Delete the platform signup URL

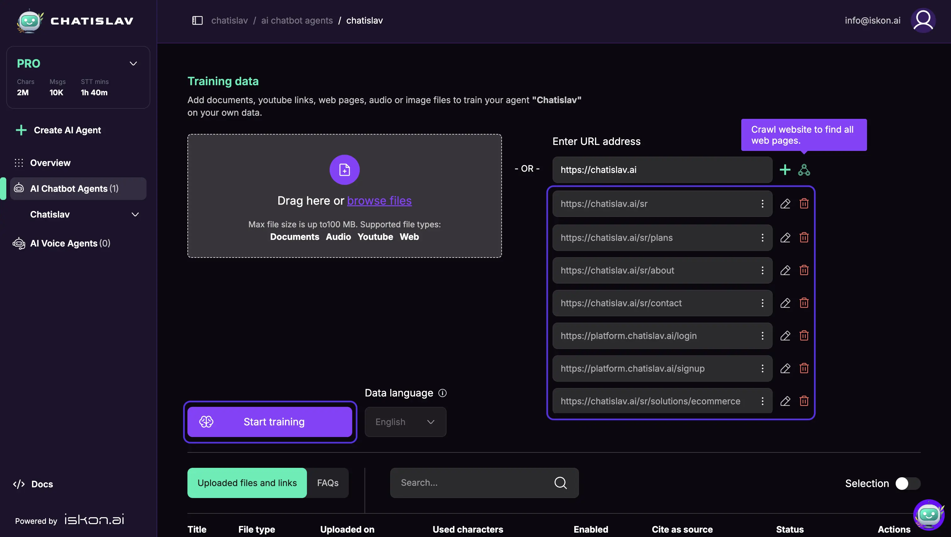[804, 368]
